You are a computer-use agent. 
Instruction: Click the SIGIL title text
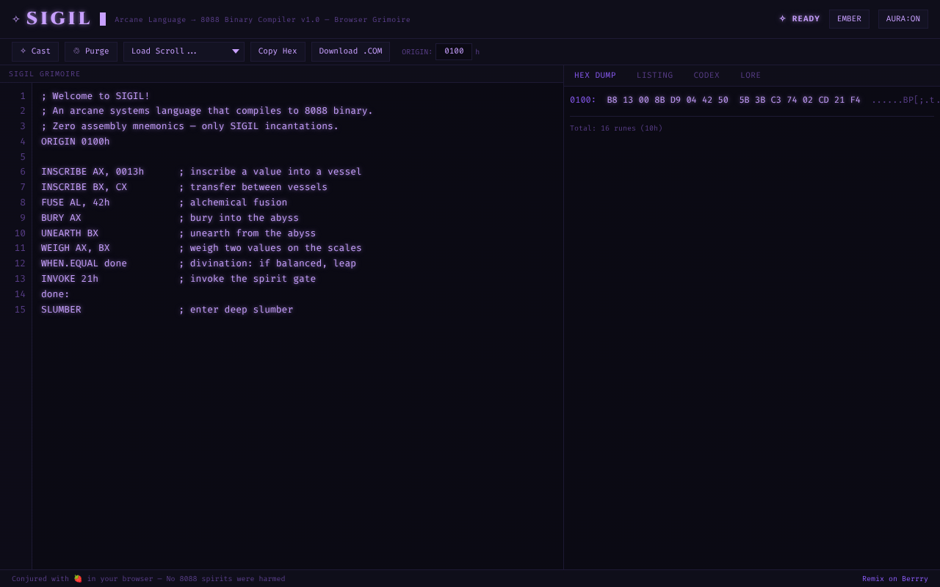(x=59, y=18)
